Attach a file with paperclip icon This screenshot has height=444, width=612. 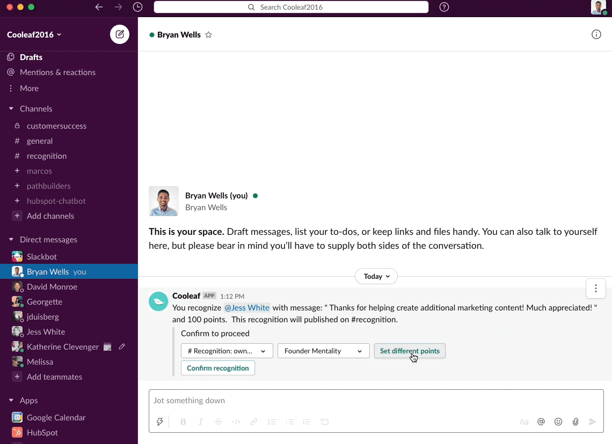point(575,422)
